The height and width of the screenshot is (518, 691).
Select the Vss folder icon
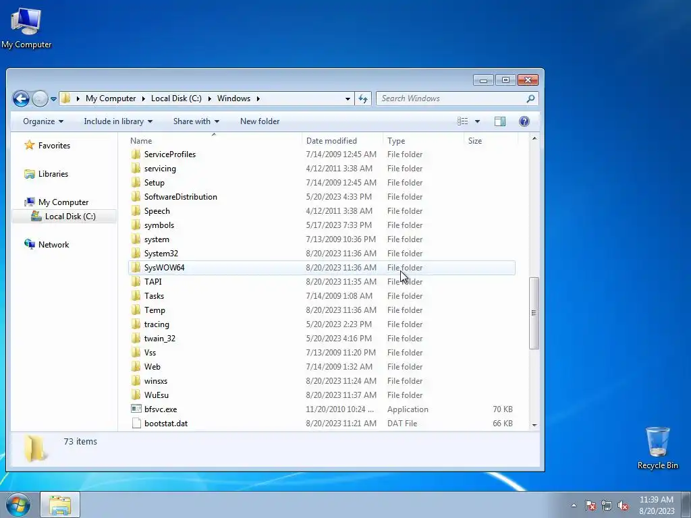click(x=136, y=352)
